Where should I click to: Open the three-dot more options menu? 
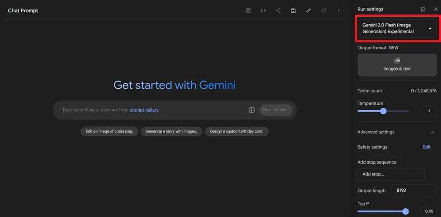point(339,11)
